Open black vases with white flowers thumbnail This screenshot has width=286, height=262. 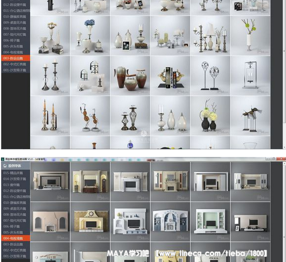pos(211,116)
